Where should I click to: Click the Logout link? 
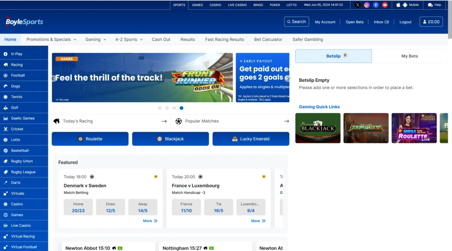click(405, 22)
